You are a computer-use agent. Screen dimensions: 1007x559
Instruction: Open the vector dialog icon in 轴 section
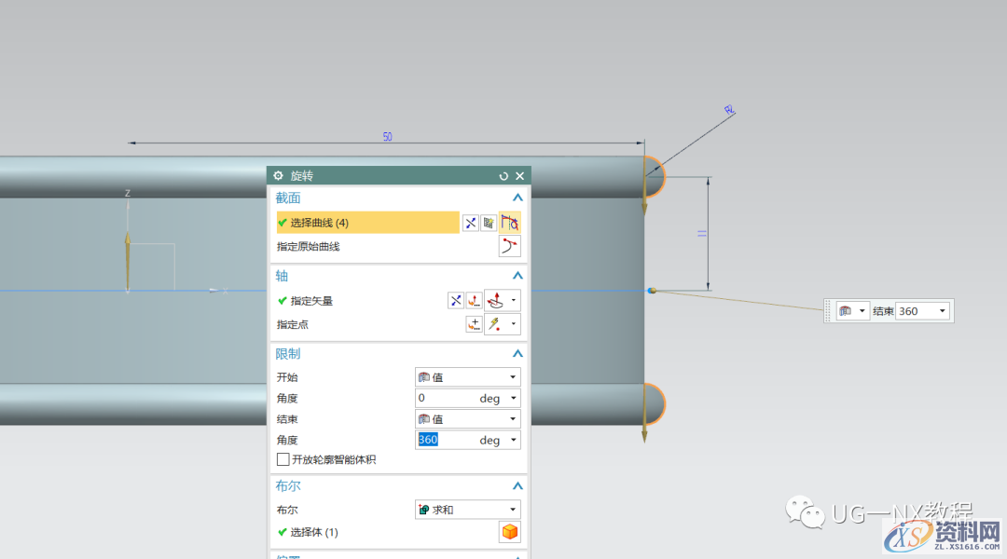coord(475,300)
